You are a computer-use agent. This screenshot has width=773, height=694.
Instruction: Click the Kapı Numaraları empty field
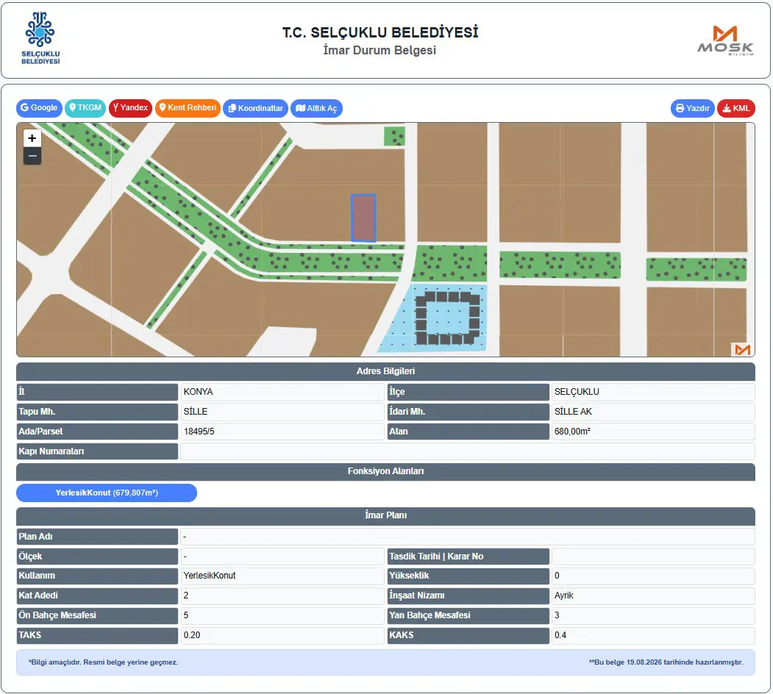[467, 451]
